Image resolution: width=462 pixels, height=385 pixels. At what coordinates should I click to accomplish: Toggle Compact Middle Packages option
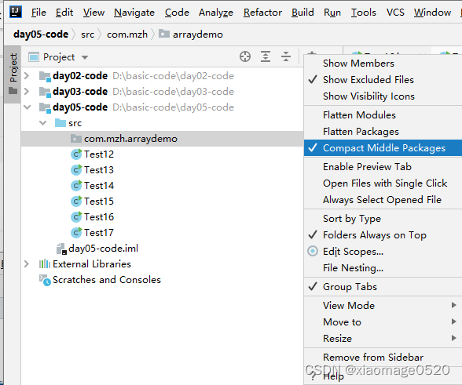pyautogui.click(x=383, y=148)
